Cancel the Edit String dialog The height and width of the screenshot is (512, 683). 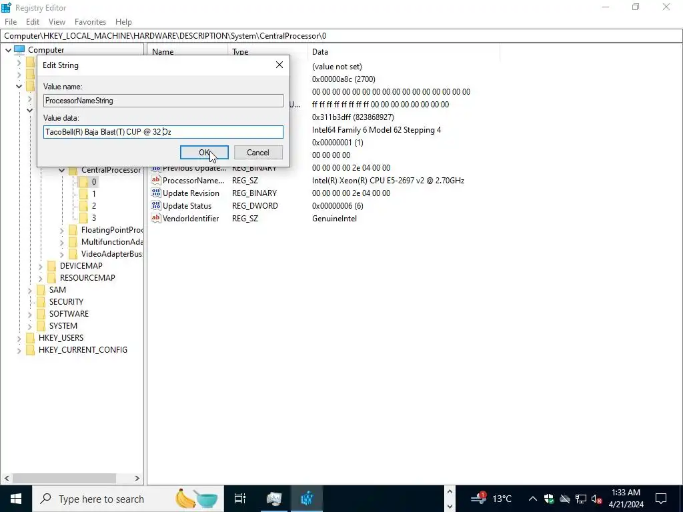click(258, 153)
